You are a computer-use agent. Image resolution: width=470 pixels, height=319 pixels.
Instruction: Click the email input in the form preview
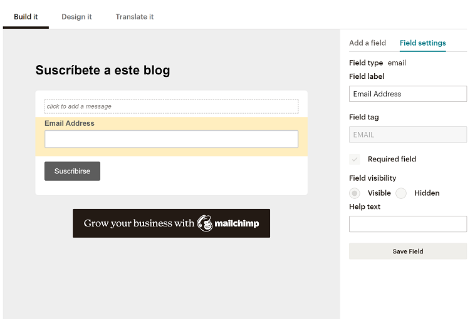click(x=171, y=139)
